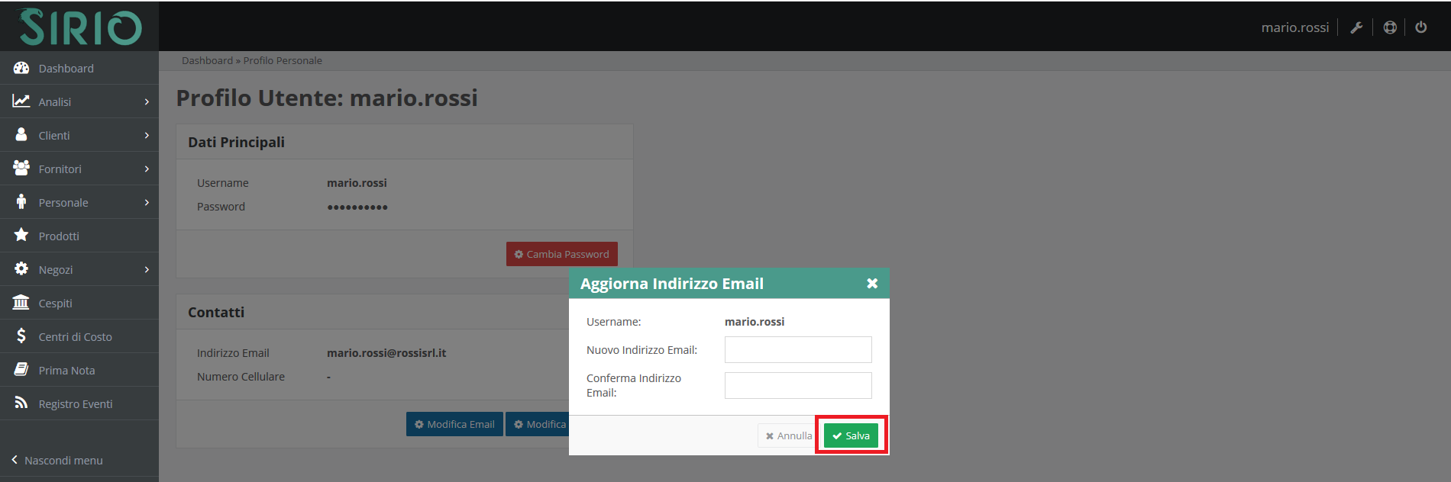Click the Contatti panel heading

pos(216,312)
